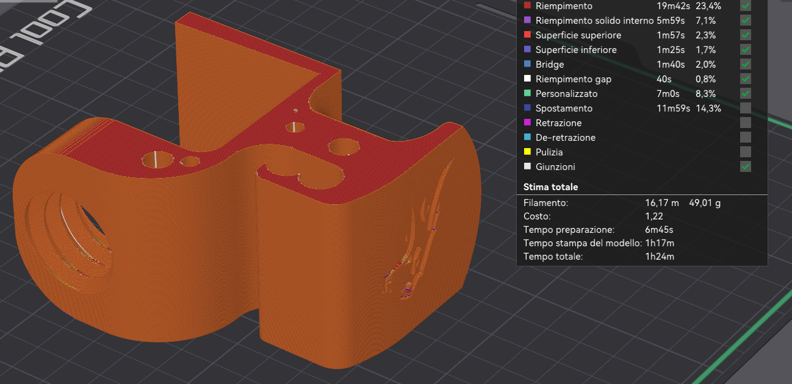Click the purple Riempimento solido interno swatch
The height and width of the screenshot is (384, 792).
[528, 20]
